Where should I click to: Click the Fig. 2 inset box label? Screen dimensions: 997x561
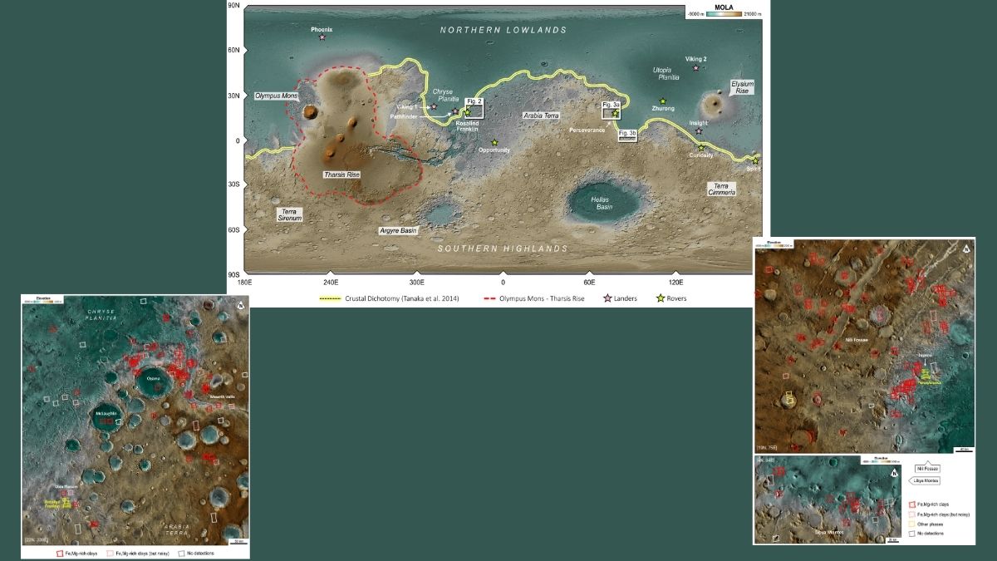pyautogui.click(x=474, y=101)
